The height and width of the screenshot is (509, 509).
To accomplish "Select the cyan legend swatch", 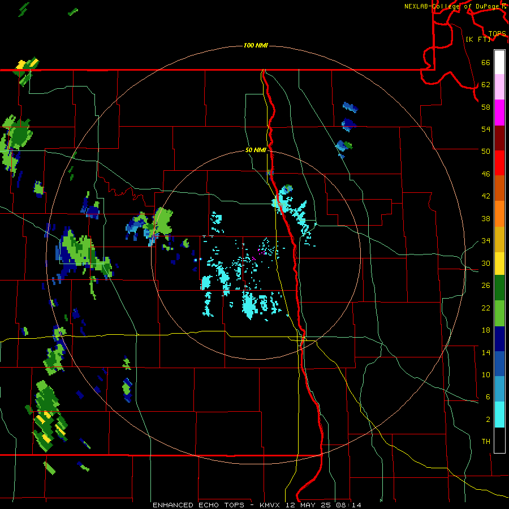I will coord(499,415).
